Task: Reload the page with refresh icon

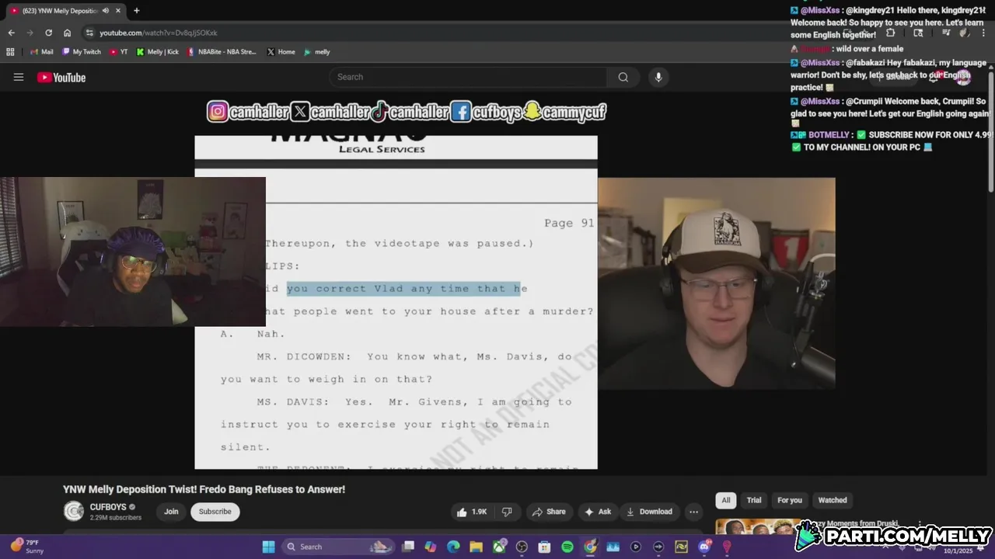Action: click(48, 33)
